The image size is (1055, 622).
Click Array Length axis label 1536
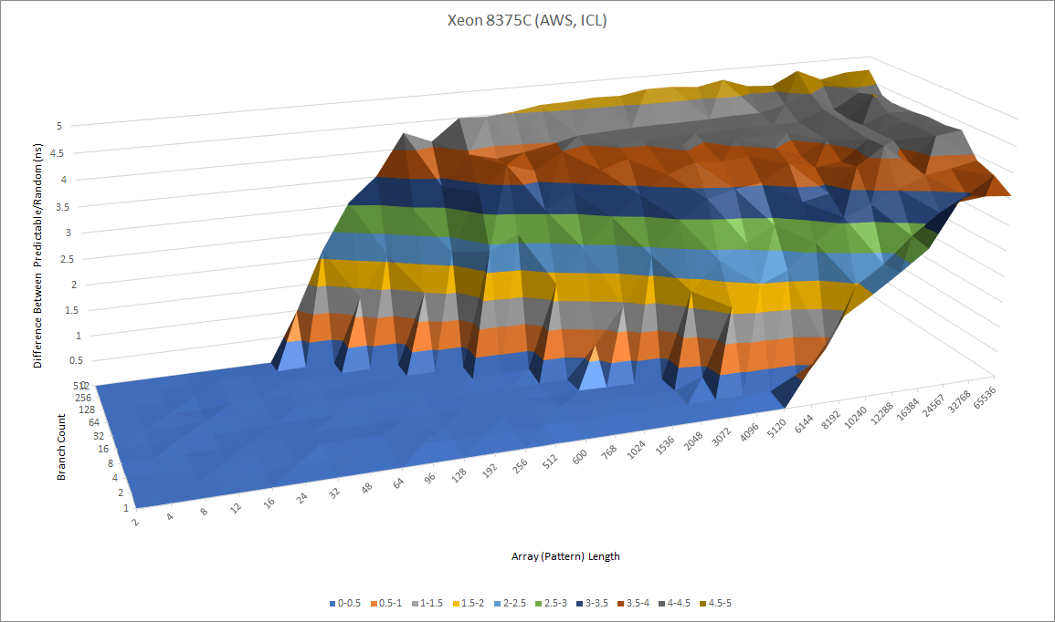click(665, 445)
